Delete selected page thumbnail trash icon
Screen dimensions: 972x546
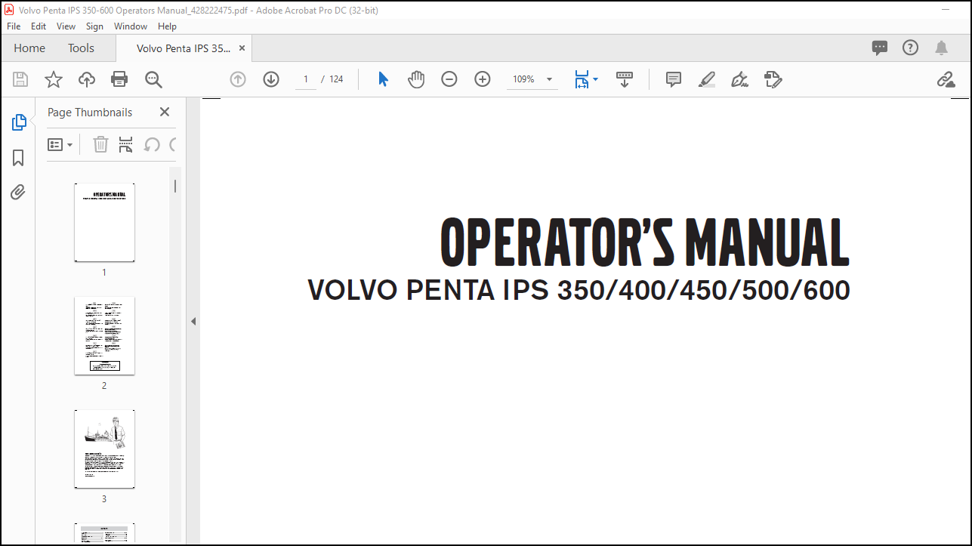click(x=100, y=144)
